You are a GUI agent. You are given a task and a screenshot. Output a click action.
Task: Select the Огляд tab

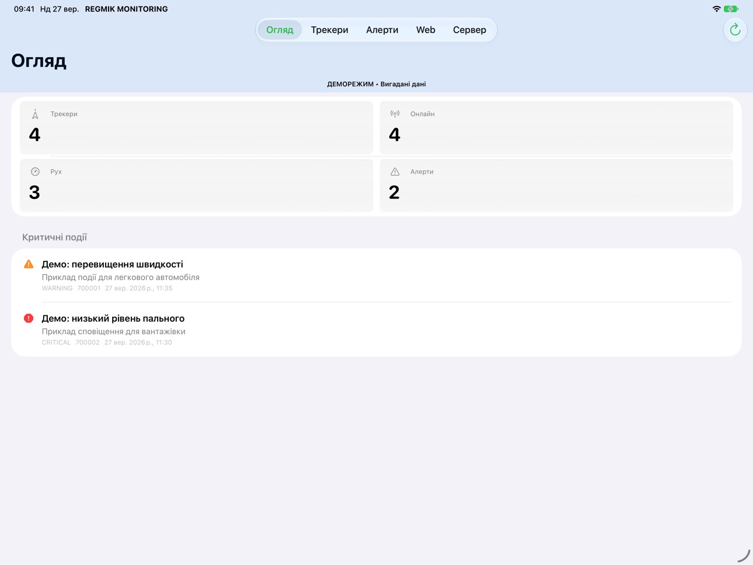click(280, 30)
